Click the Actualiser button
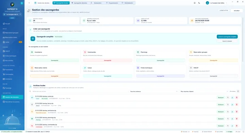The height and width of the screenshot is (133, 245). pyautogui.click(x=236, y=11)
